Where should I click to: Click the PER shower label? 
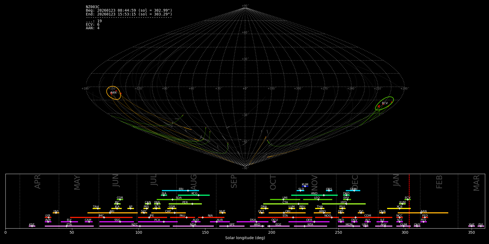[185, 203]
